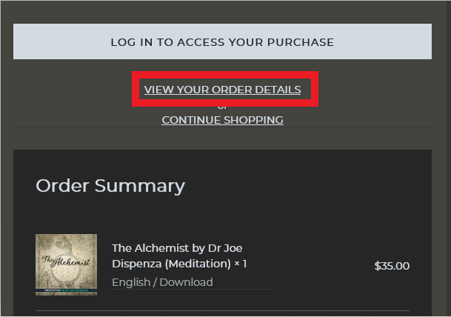Select the product title The Alchemist by Dr Joe
Image resolution: width=451 pixels, height=317 pixels.
point(177,247)
